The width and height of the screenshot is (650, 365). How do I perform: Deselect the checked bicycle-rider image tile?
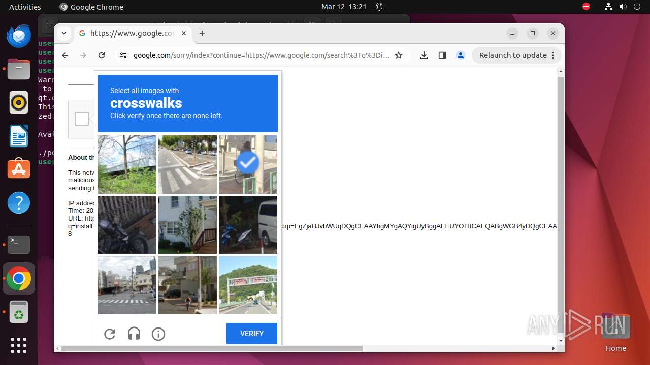248,164
